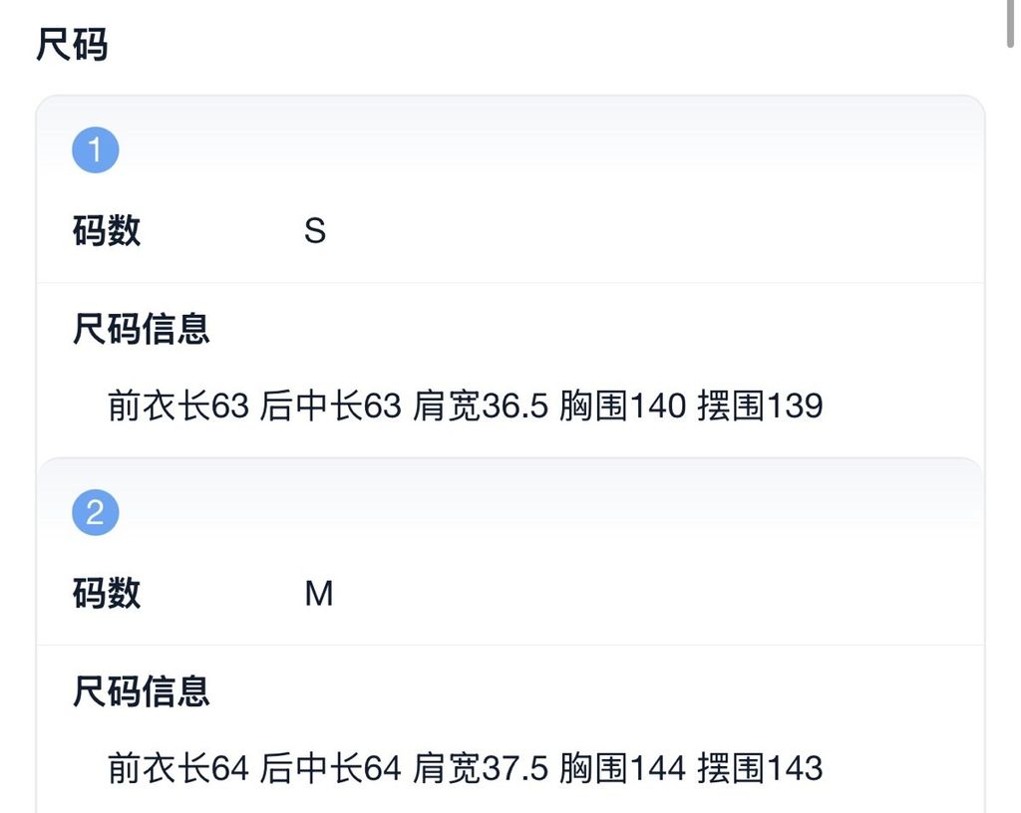Select the S size value
Viewport: 1021px width, 813px height.
(x=315, y=232)
